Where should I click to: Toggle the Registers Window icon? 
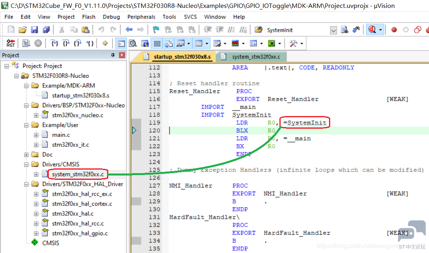[x=157, y=43]
